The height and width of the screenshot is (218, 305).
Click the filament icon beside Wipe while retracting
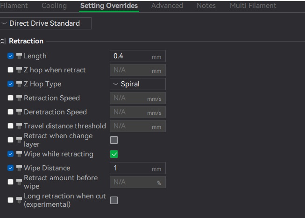click(x=19, y=154)
